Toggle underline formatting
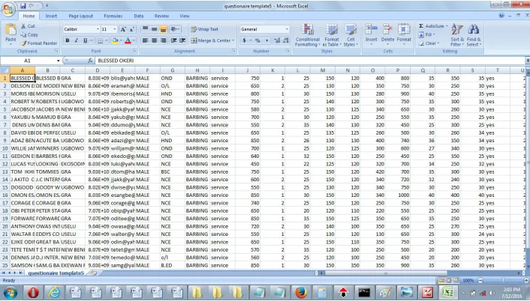Screen dimensions: 530x301 (x=85, y=40)
